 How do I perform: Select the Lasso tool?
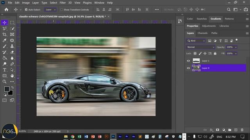(4, 28)
